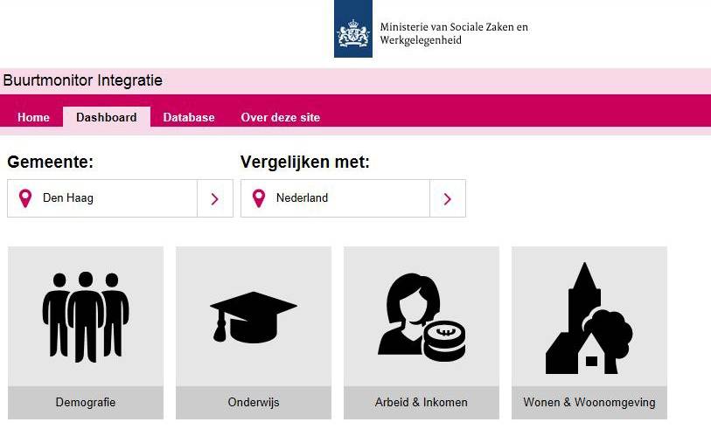
Task: Expand the Gemeente selector chevron
Action: 215,198
